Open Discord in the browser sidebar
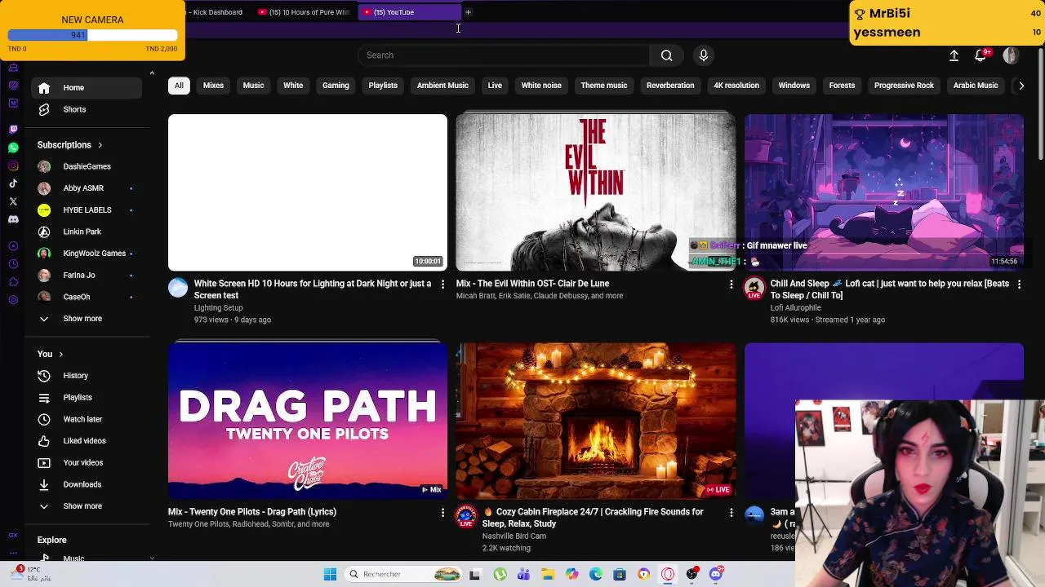 pyautogui.click(x=13, y=219)
